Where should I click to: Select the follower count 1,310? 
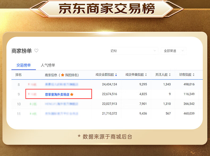pyautogui.click(x=167, y=104)
